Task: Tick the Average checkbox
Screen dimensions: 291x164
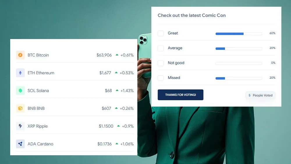Action: [x=161, y=48]
